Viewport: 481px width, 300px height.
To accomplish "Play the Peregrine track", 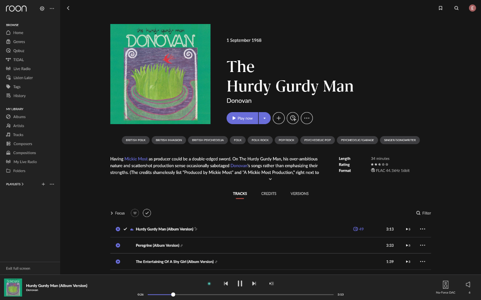I will tap(118, 245).
